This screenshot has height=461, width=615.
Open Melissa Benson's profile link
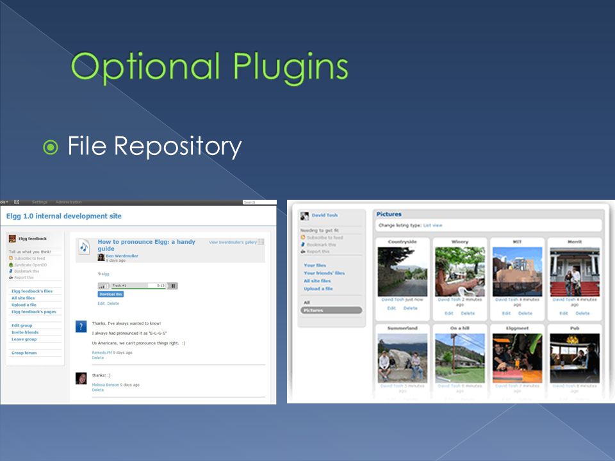pos(106,385)
